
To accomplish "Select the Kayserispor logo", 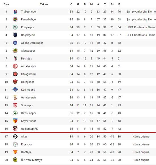I will click(x=15, y=121).
